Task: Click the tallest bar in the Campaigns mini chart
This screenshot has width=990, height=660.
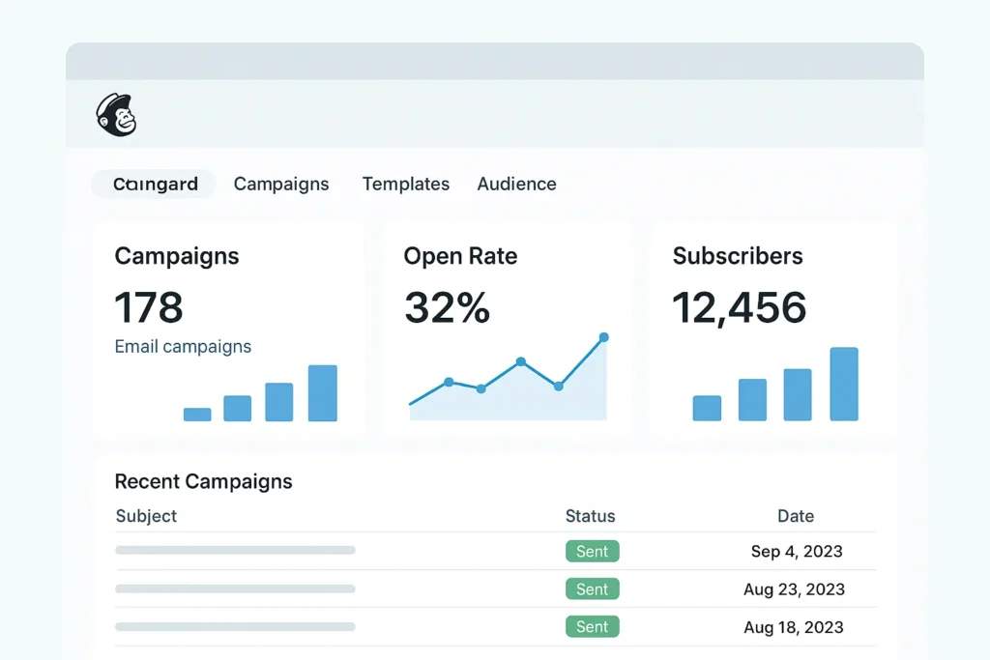Action: tap(323, 391)
